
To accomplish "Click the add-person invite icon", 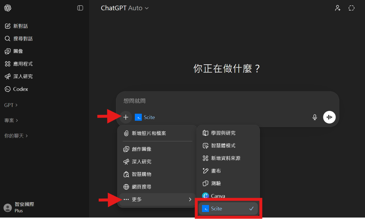I will pyautogui.click(x=338, y=8).
